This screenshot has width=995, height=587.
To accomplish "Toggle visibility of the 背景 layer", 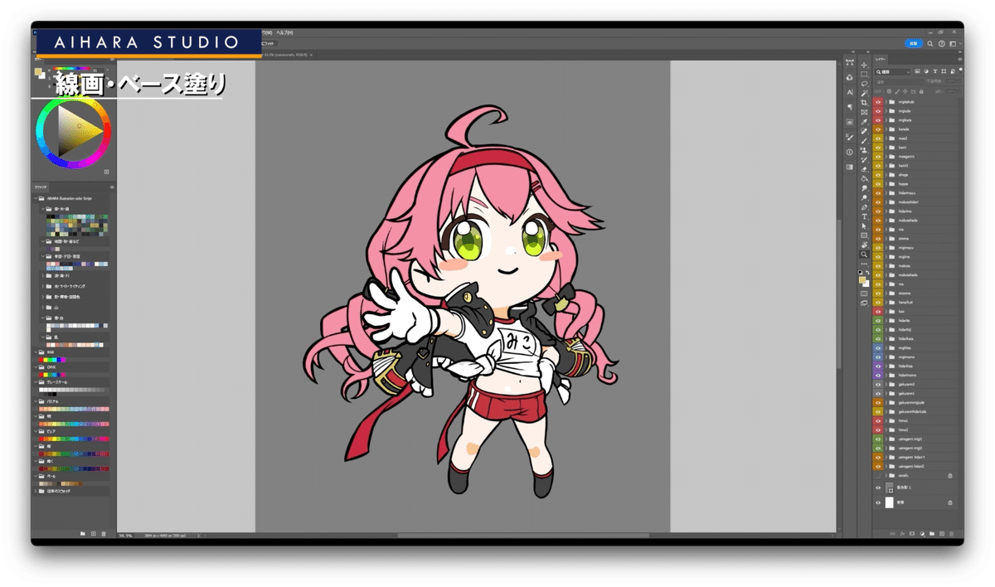I will coord(878,502).
